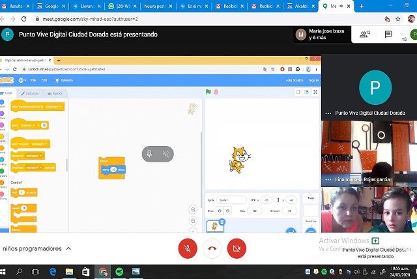Open the loudness dropdown in the block

28,125
